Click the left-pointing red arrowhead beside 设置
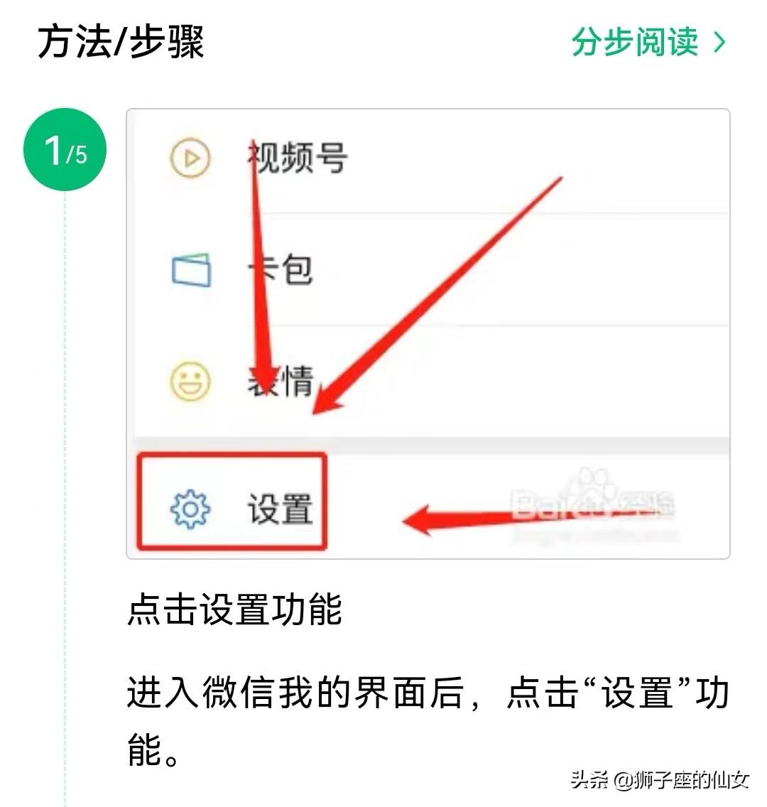The height and width of the screenshot is (807, 767). (x=418, y=520)
